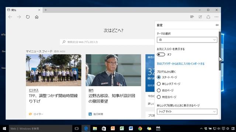
Task: Open File Explorer from taskbar
Action: (95, 129)
